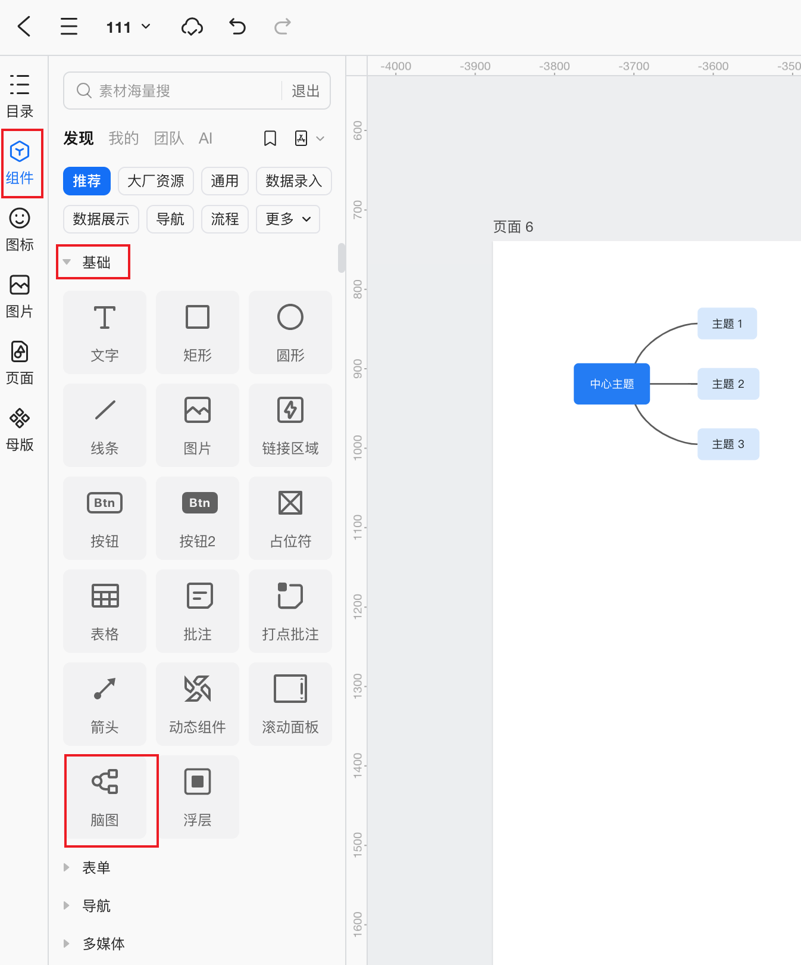Select the 大厂资源 filter tag
Screen dimensions: 801x965
156,181
